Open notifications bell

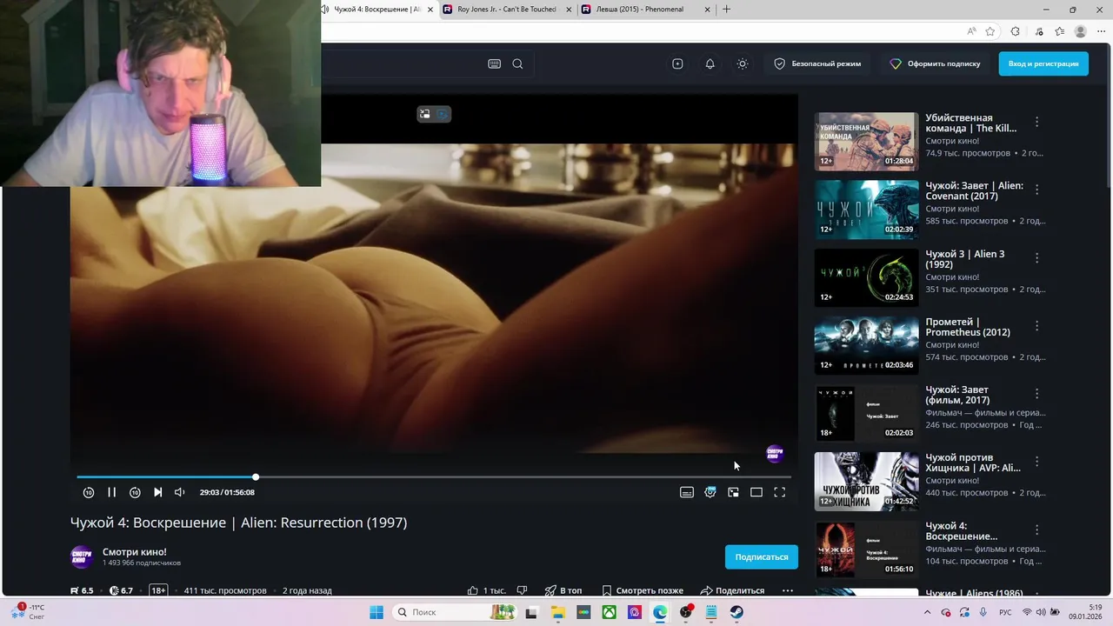(x=710, y=63)
